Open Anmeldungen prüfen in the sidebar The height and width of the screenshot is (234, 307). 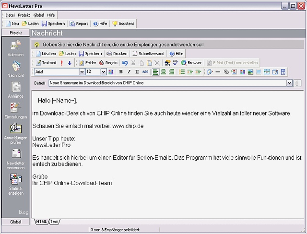(16, 134)
